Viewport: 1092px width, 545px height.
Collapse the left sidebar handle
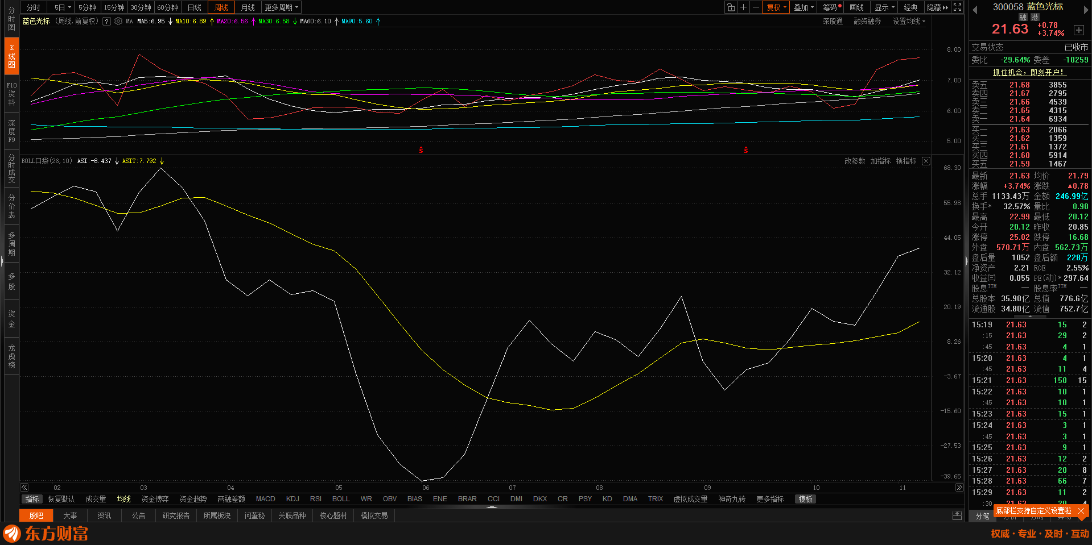2,261
